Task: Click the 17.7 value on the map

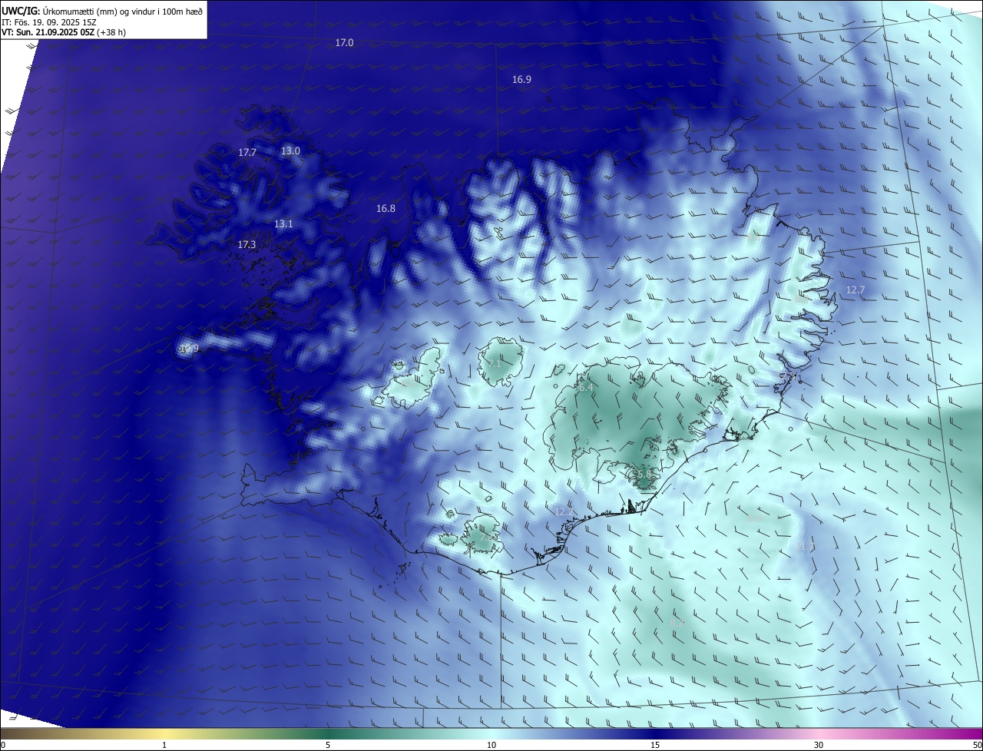Action: 247,153
